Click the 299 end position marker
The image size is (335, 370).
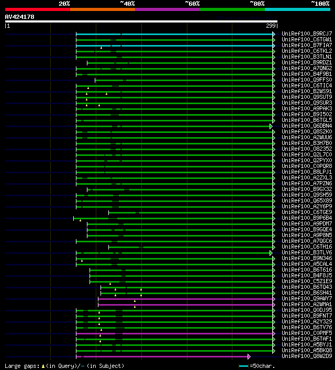pyautogui.click(x=271, y=26)
